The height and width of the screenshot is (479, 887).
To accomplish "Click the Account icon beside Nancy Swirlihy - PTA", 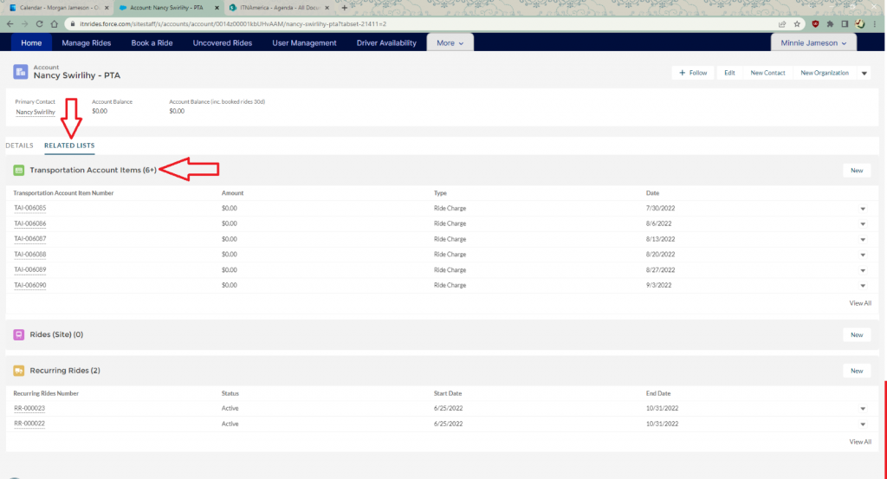I will (x=20, y=73).
